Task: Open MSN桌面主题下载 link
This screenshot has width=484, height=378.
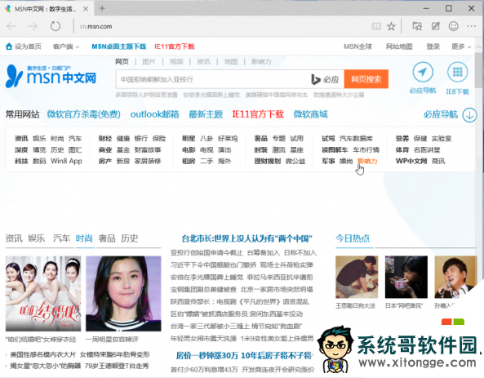Action: click(x=119, y=47)
